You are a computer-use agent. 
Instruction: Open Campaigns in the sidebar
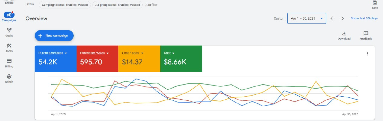pos(9,15)
